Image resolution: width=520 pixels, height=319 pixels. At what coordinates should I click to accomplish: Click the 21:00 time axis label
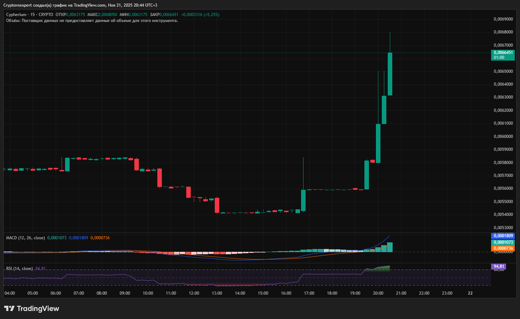click(x=401, y=293)
